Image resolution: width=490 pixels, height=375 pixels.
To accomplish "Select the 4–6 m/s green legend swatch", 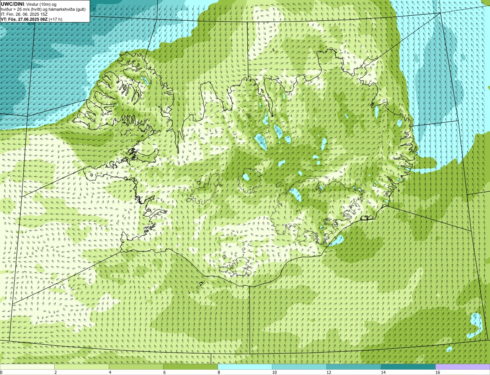I will pos(136,367).
